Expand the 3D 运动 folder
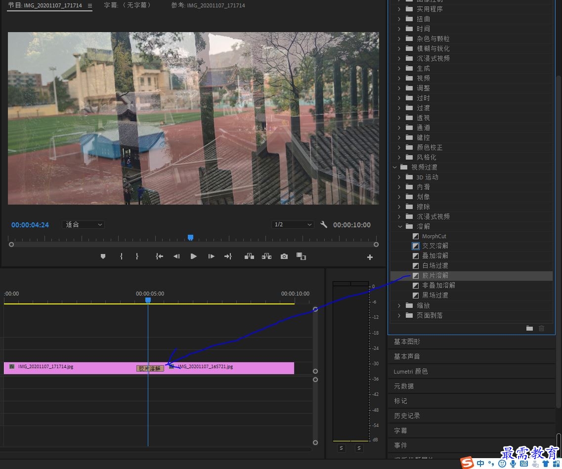This screenshot has width=562, height=469. pyautogui.click(x=399, y=177)
